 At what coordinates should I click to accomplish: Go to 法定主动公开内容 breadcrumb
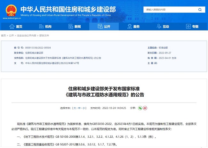point(27,36)
